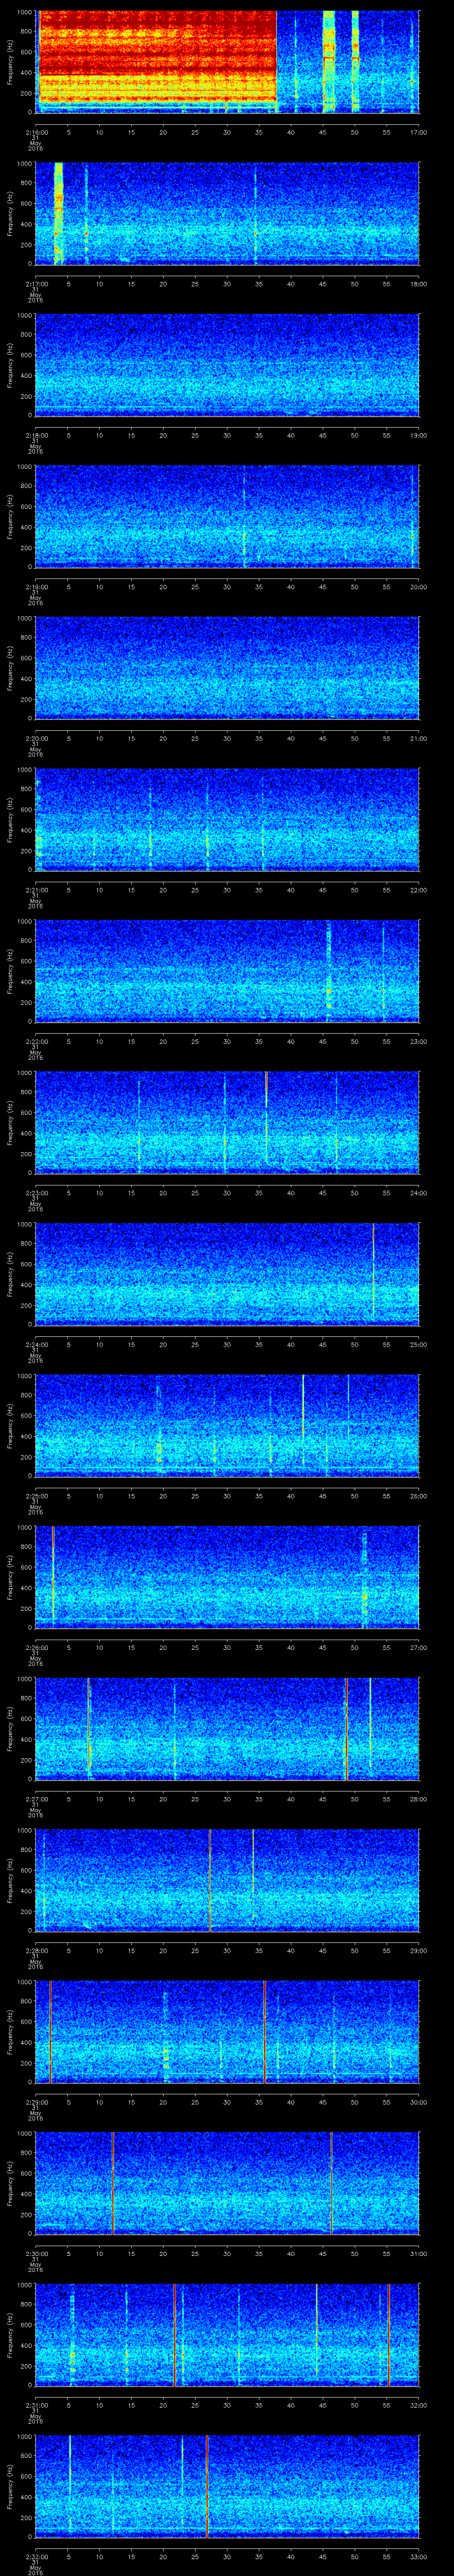Click the spectrogram panel starting at 2:29:00

click(x=227, y=2033)
